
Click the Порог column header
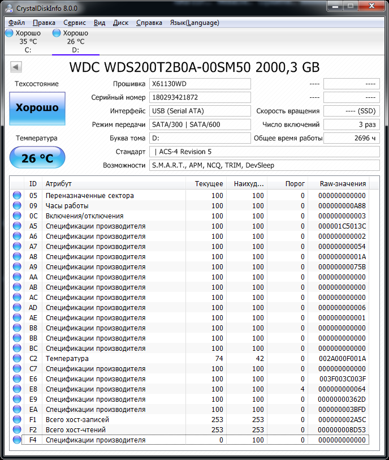pyautogui.click(x=288, y=184)
